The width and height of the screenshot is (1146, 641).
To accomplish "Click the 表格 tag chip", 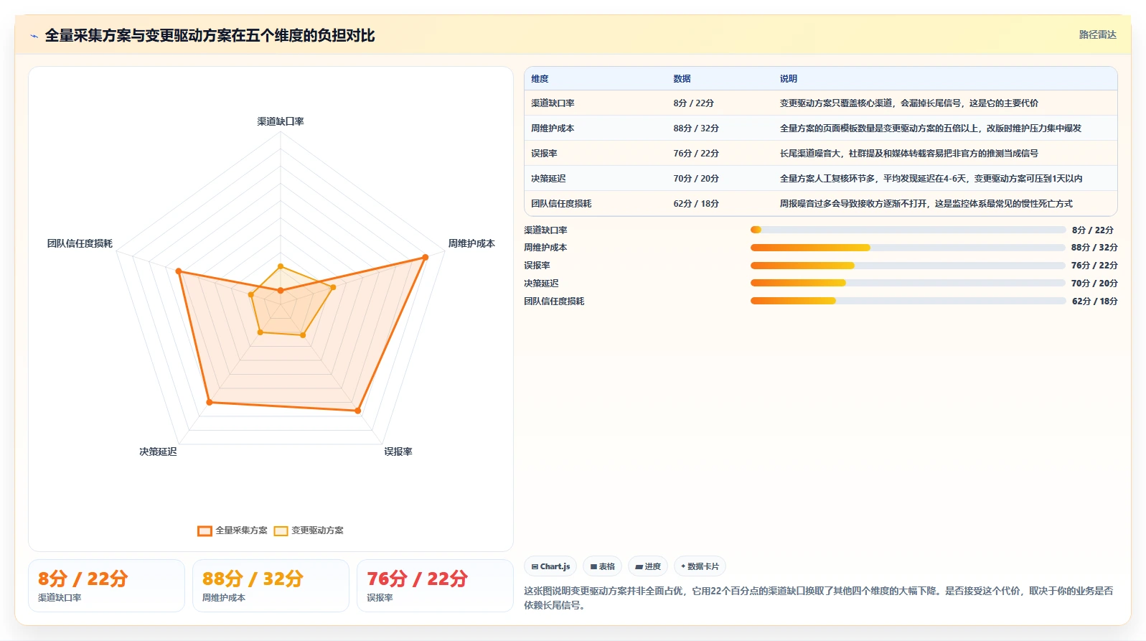I will coord(602,566).
